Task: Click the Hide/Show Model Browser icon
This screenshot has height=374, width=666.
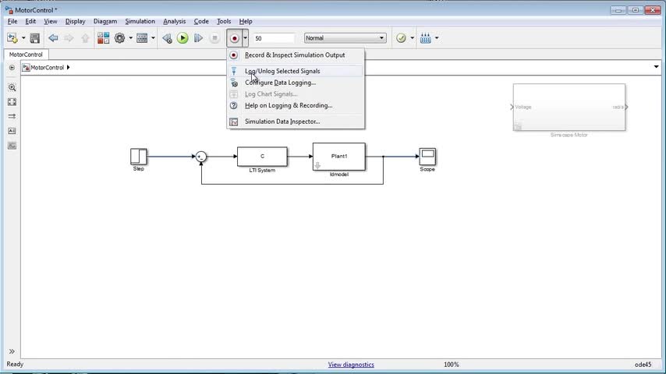Action: tap(12, 68)
